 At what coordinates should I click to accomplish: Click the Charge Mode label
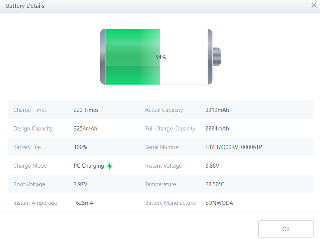(x=30, y=166)
